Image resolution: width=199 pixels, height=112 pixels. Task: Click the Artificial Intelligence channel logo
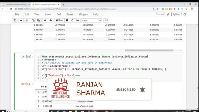pyautogui.click(x=61, y=88)
